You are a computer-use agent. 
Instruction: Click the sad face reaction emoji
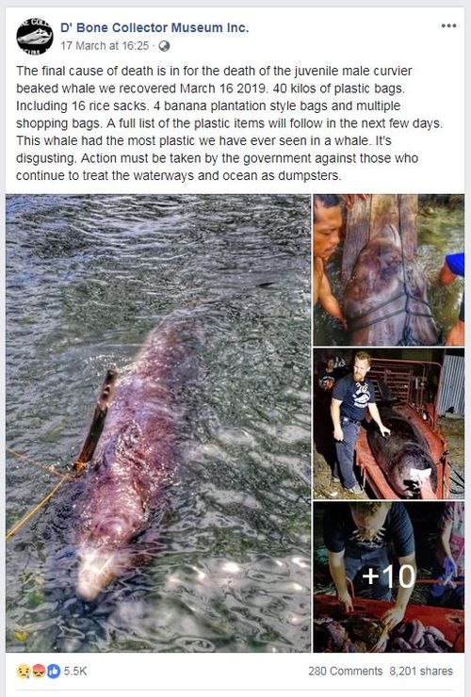coord(24,671)
